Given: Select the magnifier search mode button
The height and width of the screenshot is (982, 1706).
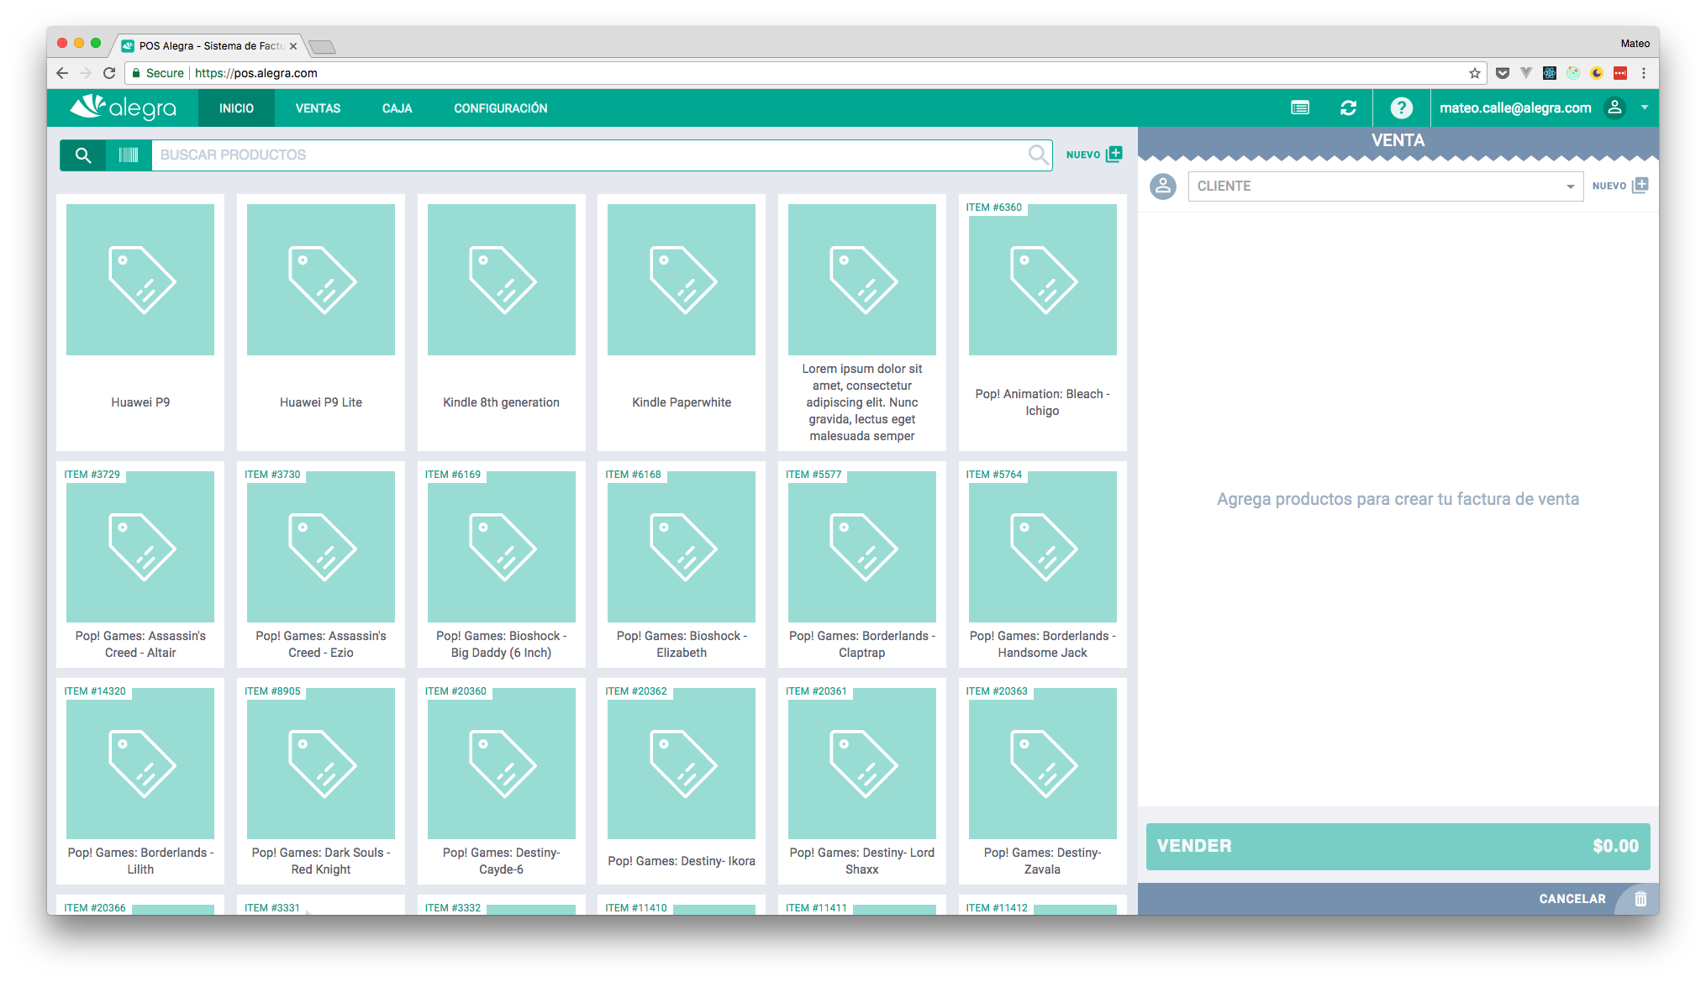Looking at the screenshot, I should click(x=82, y=155).
